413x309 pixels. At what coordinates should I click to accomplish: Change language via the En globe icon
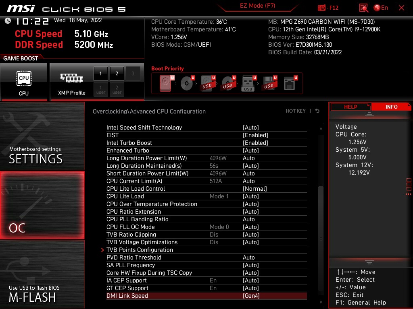[x=381, y=8]
